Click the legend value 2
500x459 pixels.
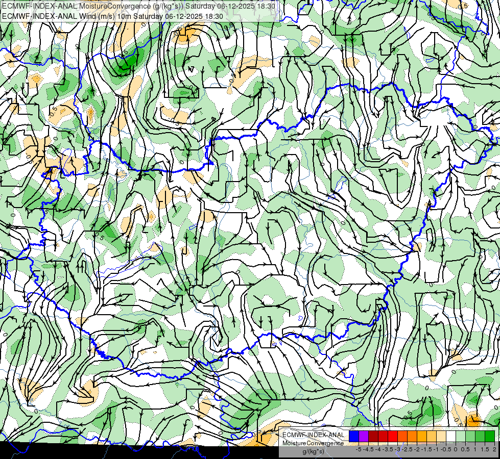point(494,449)
